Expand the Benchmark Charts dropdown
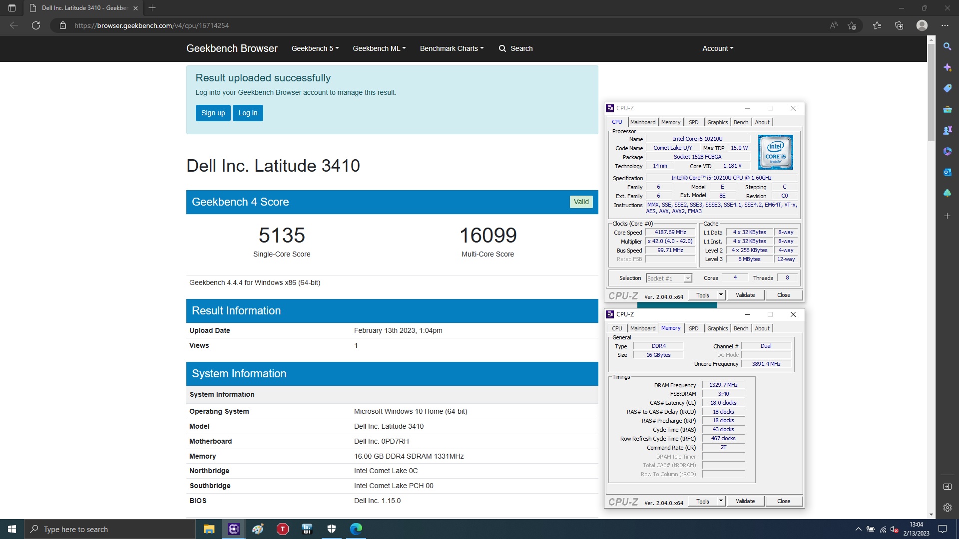This screenshot has height=539, width=959. [x=452, y=48]
